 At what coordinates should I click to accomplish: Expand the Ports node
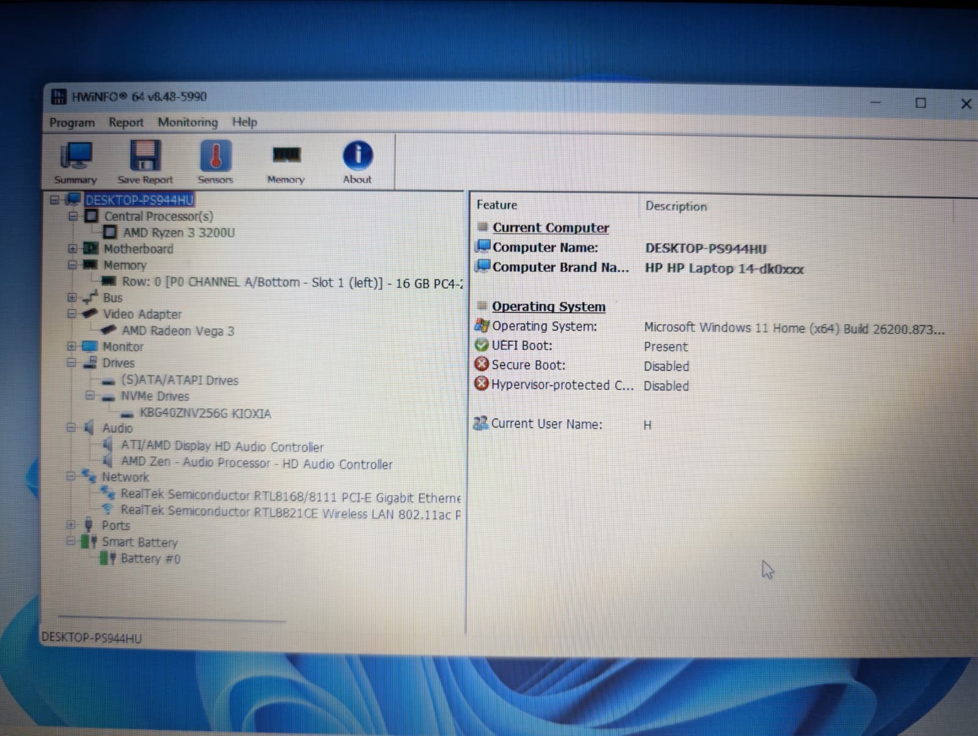71,524
